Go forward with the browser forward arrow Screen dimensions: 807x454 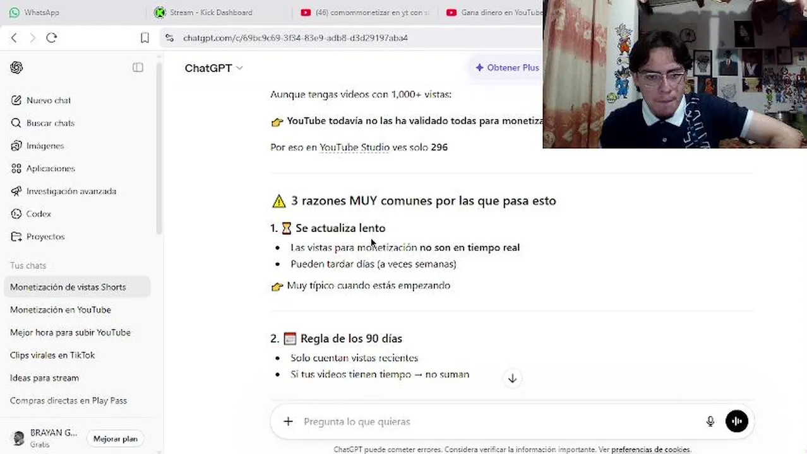(x=33, y=38)
